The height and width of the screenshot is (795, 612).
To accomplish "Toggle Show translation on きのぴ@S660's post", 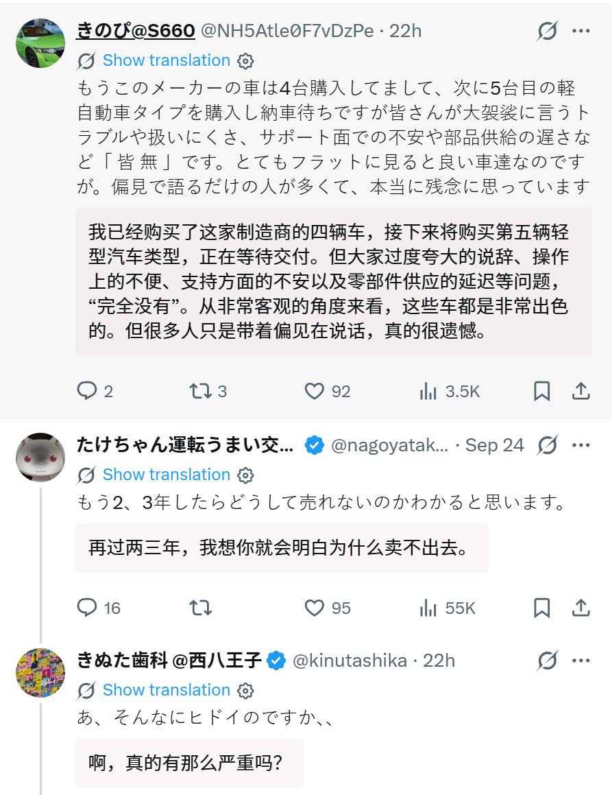I will (x=166, y=60).
